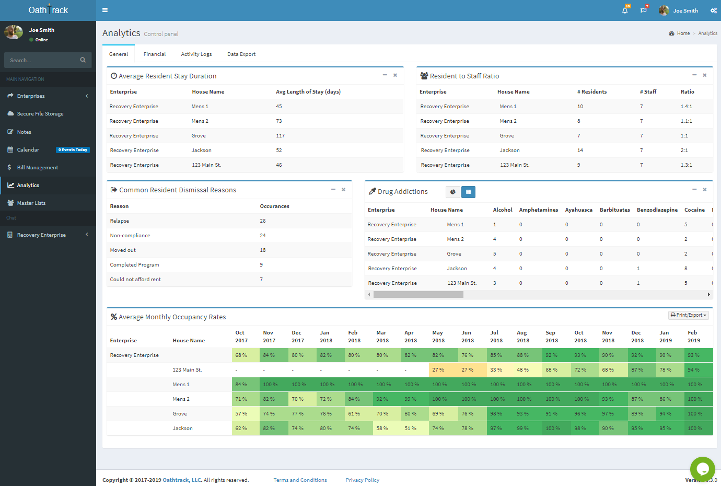Click the Occurances column header

275,206
